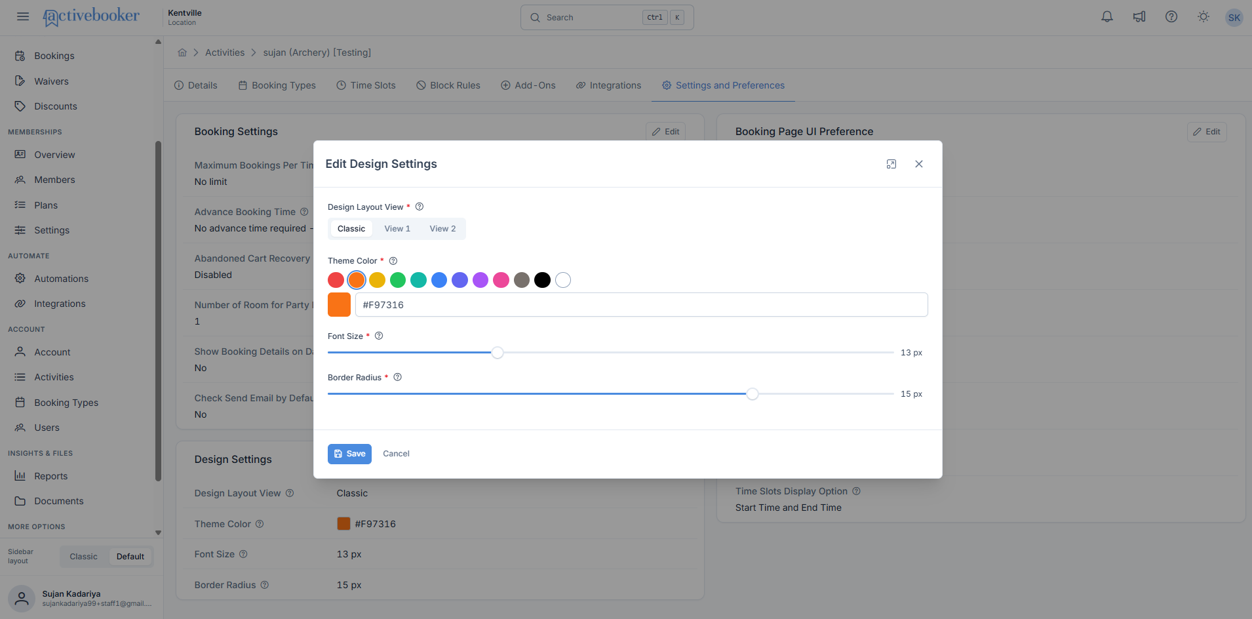
Task: Click the sidebar scroll down arrow
Action: (158, 532)
